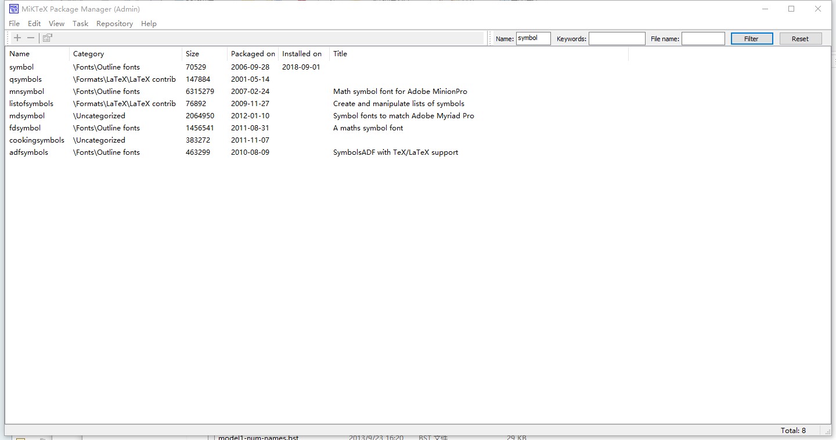Focus the Name filter field
Screen dimensions: 836x440
(534, 38)
